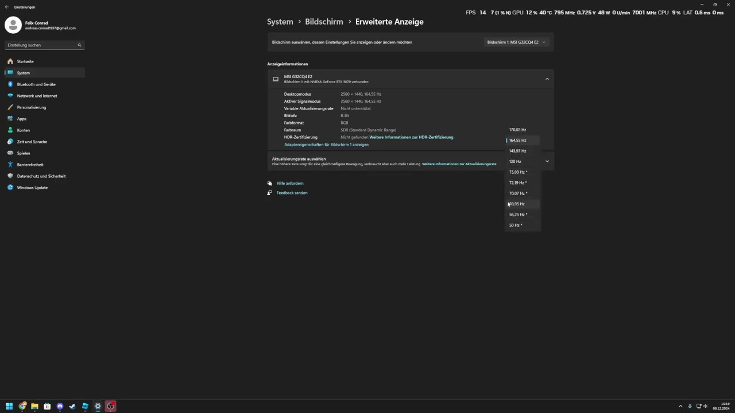This screenshot has width=735, height=413.
Task: Click the Barrierefreiheit accessibility icon
Action: 10,165
